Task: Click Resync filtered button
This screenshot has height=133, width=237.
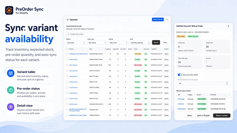Action: pos(158,20)
